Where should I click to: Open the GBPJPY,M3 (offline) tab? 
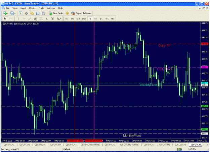pos(90,145)
